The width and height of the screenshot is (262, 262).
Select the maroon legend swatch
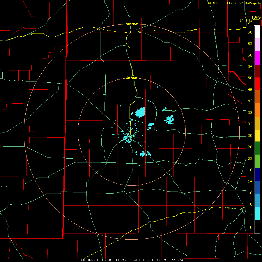coord(257,71)
